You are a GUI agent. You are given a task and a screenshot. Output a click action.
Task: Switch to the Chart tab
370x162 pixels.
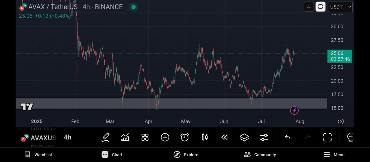(112, 155)
